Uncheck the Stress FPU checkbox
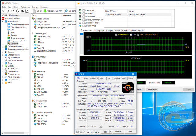This screenshot has height=136, width=196. tap(84, 14)
